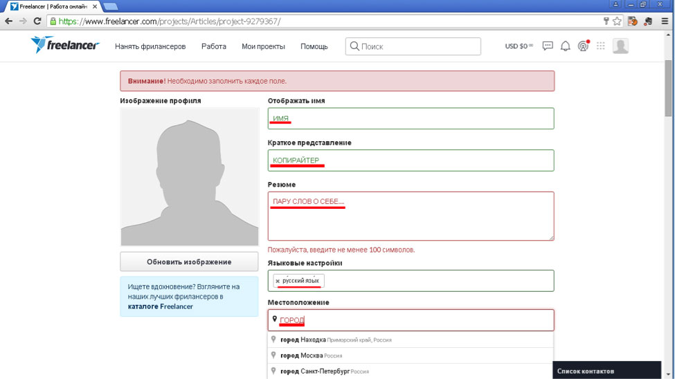The height and width of the screenshot is (379, 675).
Task: Open the apps grid icon
Action: [x=600, y=46]
